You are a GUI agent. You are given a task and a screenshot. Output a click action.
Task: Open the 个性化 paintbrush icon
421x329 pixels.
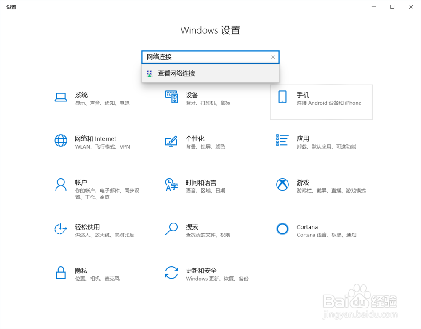click(171, 141)
